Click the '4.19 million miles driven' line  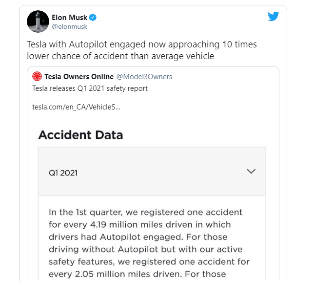(x=139, y=225)
